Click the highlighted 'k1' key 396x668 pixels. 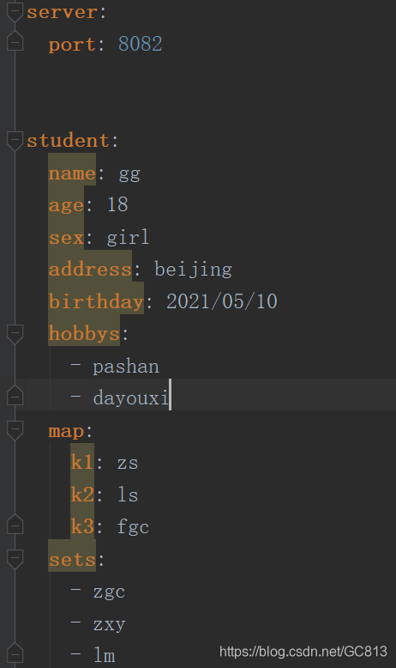click(x=82, y=462)
